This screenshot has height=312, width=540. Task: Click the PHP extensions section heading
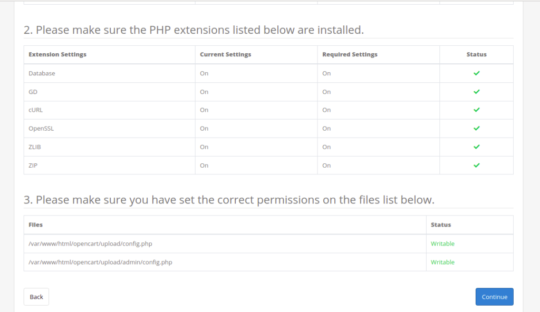tap(194, 30)
